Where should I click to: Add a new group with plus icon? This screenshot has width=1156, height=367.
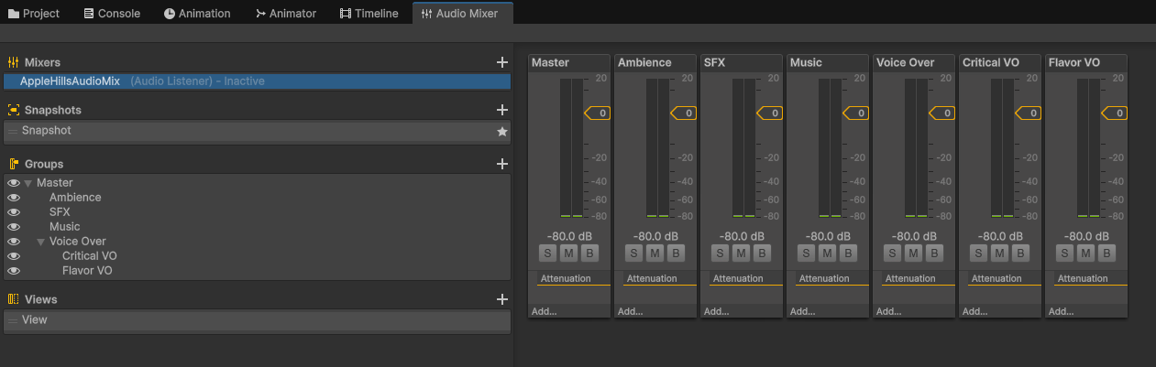pos(501,164)
